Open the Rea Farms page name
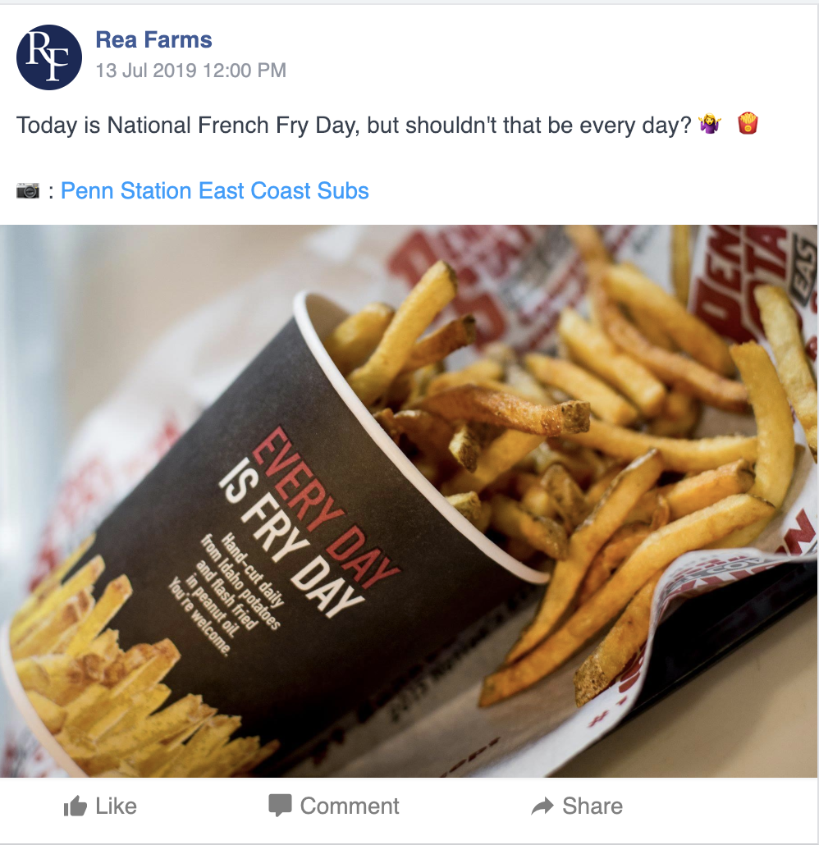 pyautogui.click(x=153, y=40)
